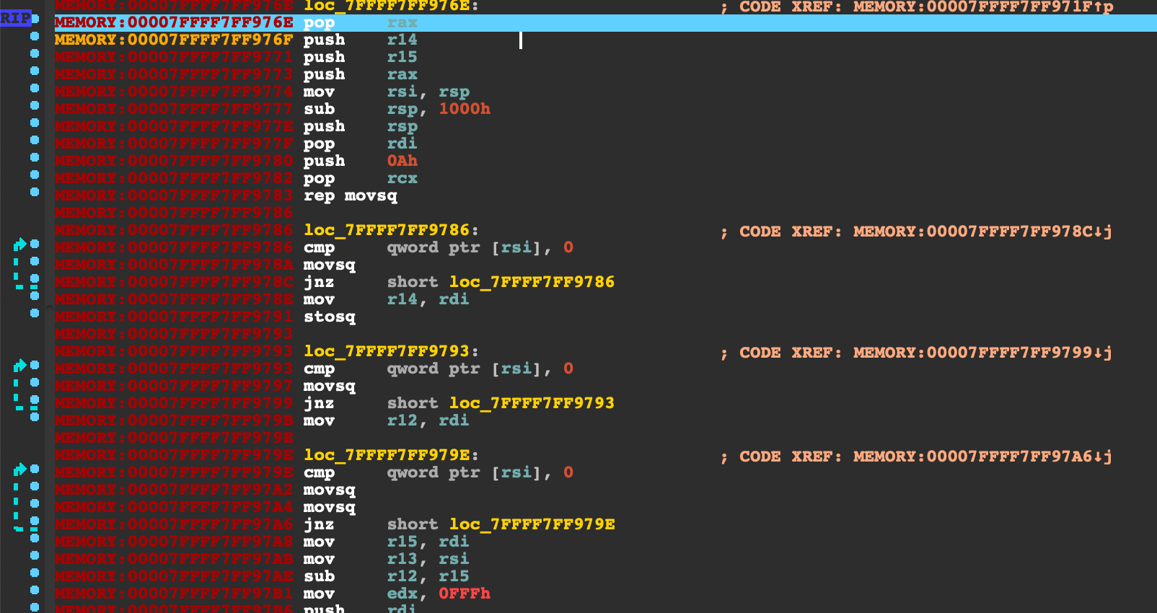1157x613 pixels.
Task: Toggle breakpoint dot beside stosq instruction
Action: click(x=35, y=313)
